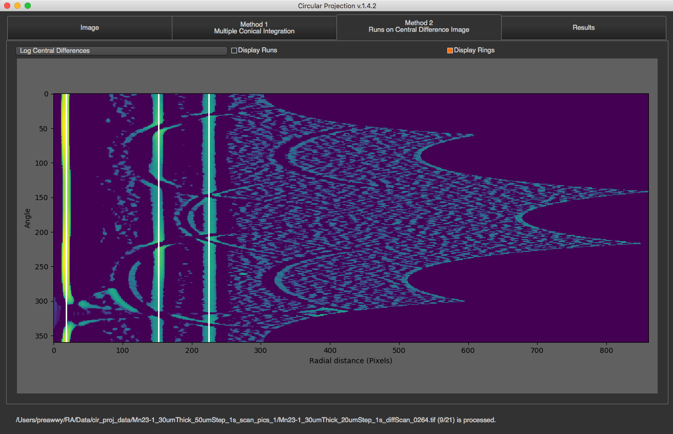Image resolution: width=673 pixels, height=434 pixels.
Task: Click the red close window button
Action: 7,6
